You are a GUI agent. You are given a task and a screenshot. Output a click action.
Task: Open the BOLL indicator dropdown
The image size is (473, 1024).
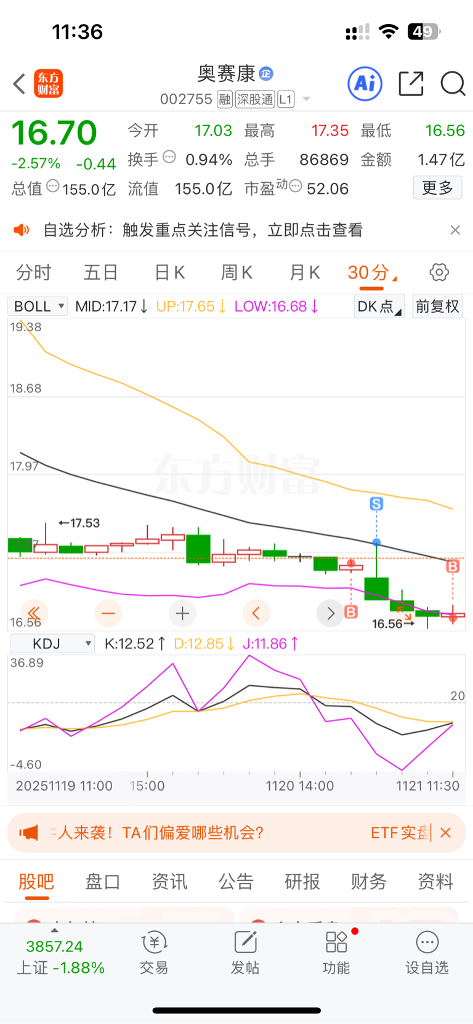pyautogui.click(x=38, y=306)
